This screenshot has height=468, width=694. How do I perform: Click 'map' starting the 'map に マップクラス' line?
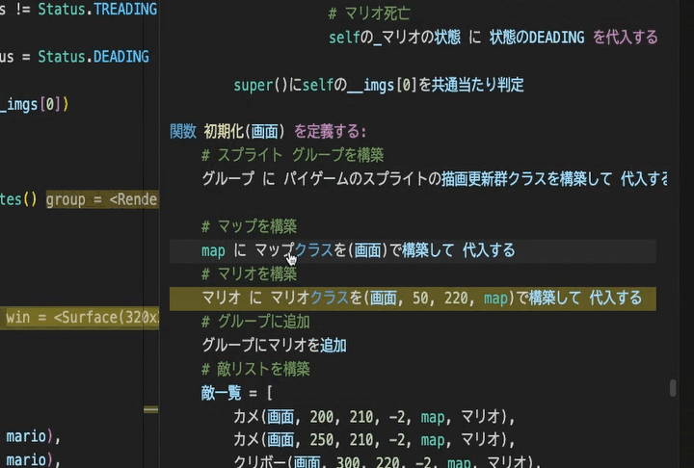point(213,250)
